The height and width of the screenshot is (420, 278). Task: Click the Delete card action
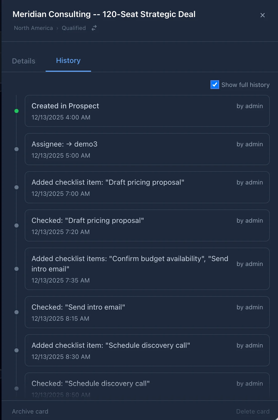pyautogui.click(x=253, y=411)
